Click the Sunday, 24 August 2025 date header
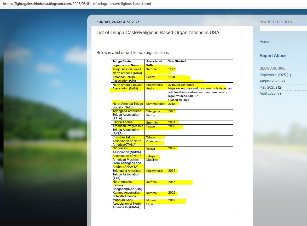The height and width of the screenshot is (226, 307). (118, 22)
